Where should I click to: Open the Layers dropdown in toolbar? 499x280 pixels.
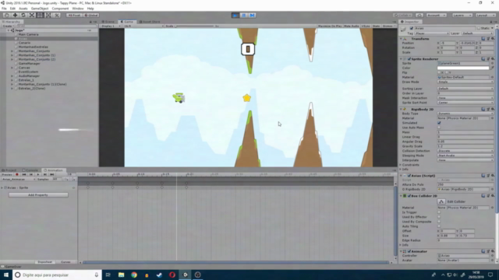(x=462, y=16)
